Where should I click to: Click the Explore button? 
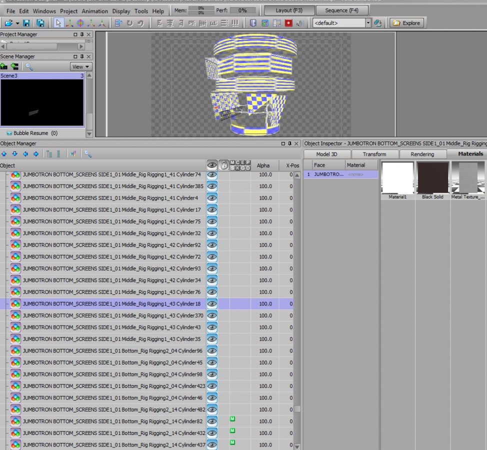coord(407,23)
